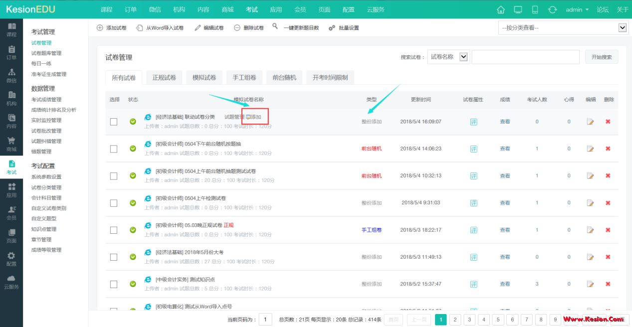This screenshot has width=632, height=327.
Task: Open 云服务 cloud icon in sidebar
Action: [11, 281]
